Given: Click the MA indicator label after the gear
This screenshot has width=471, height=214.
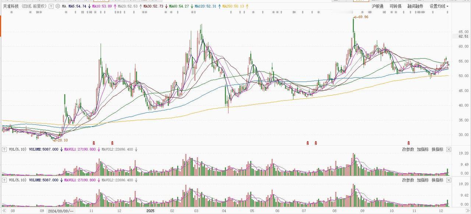Looking at the screenshot, I should click(64, 6).
